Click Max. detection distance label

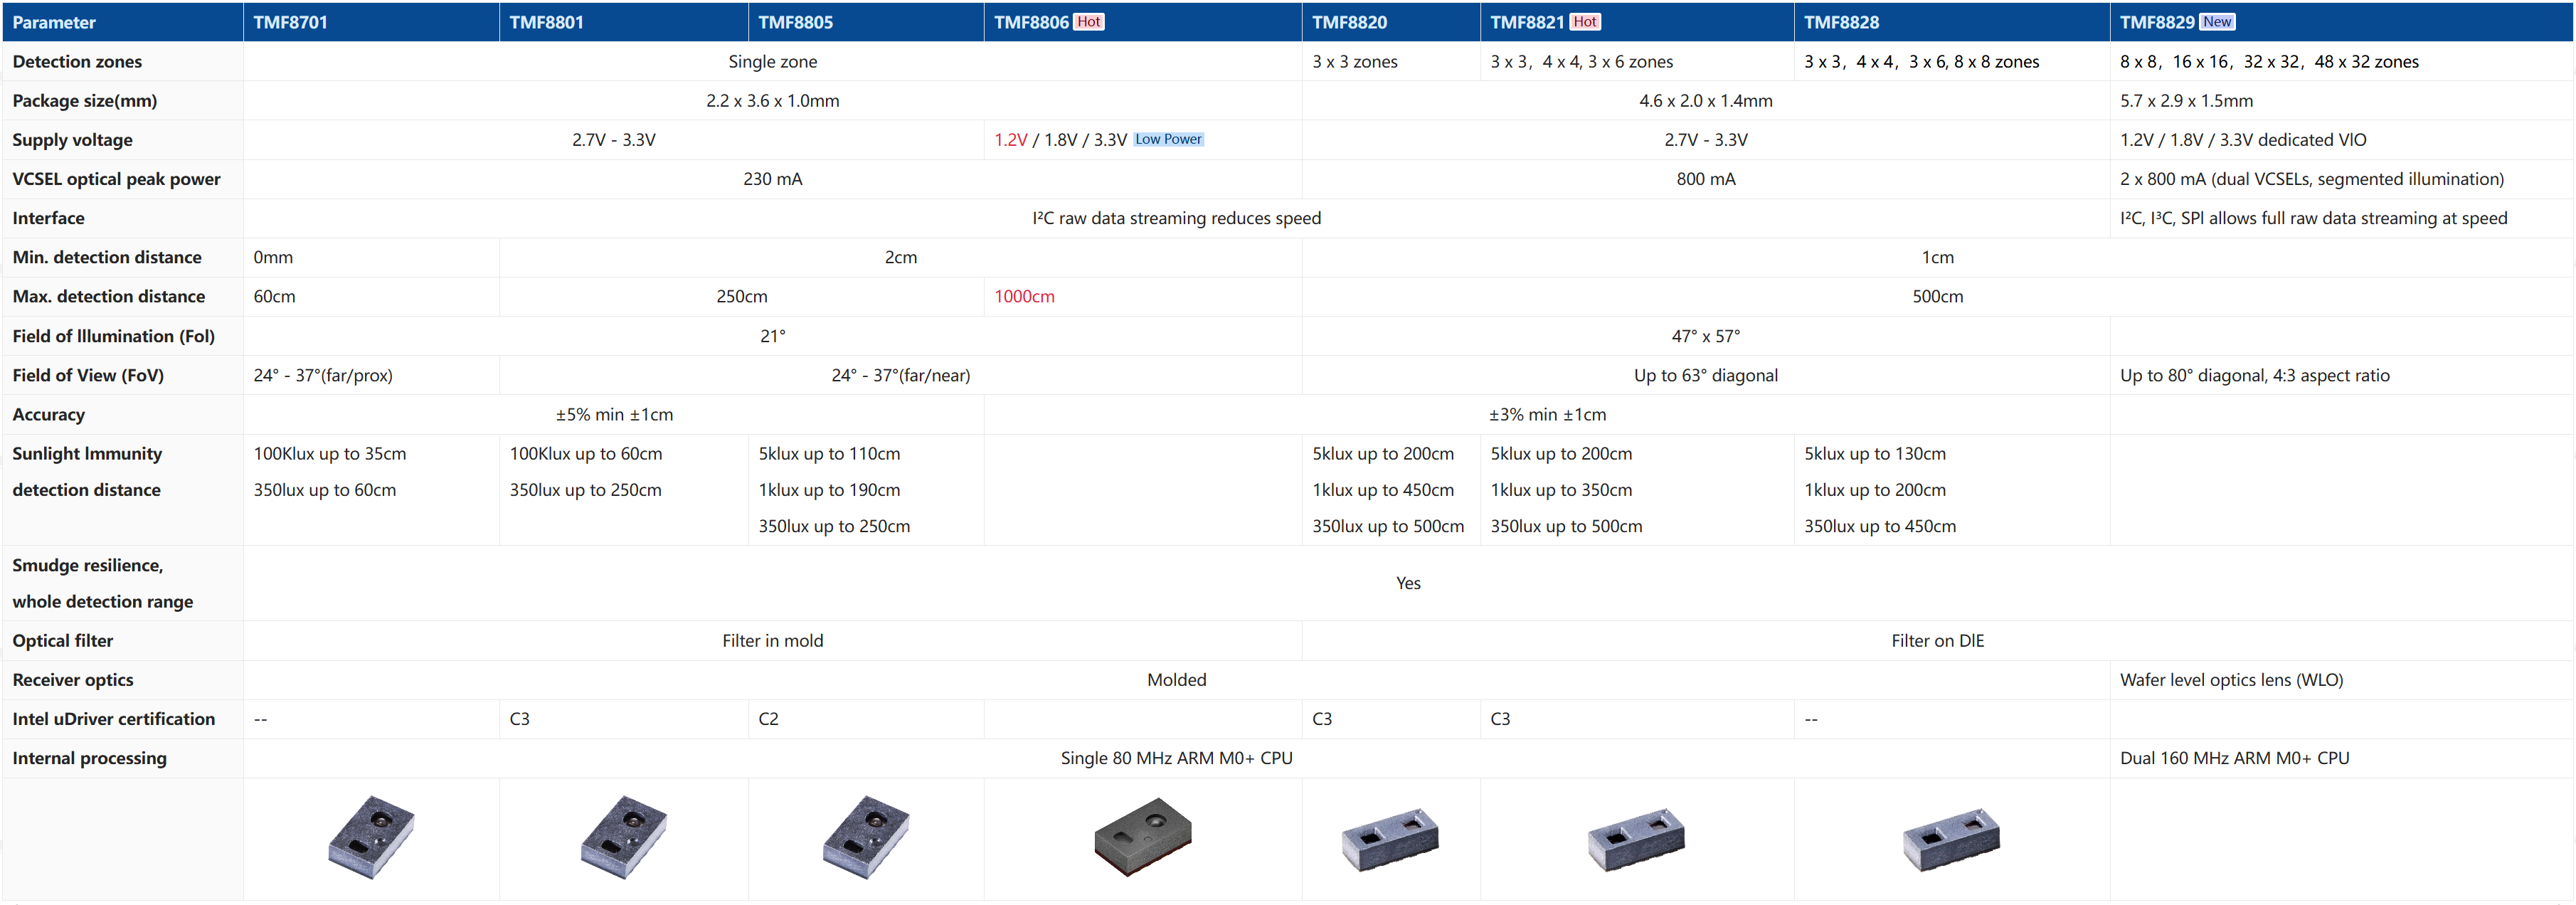tap(108, 296)
